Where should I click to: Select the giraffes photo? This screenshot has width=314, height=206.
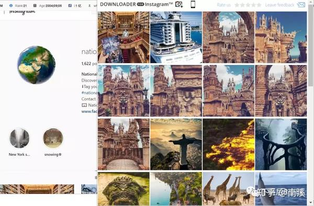(229, 189)
